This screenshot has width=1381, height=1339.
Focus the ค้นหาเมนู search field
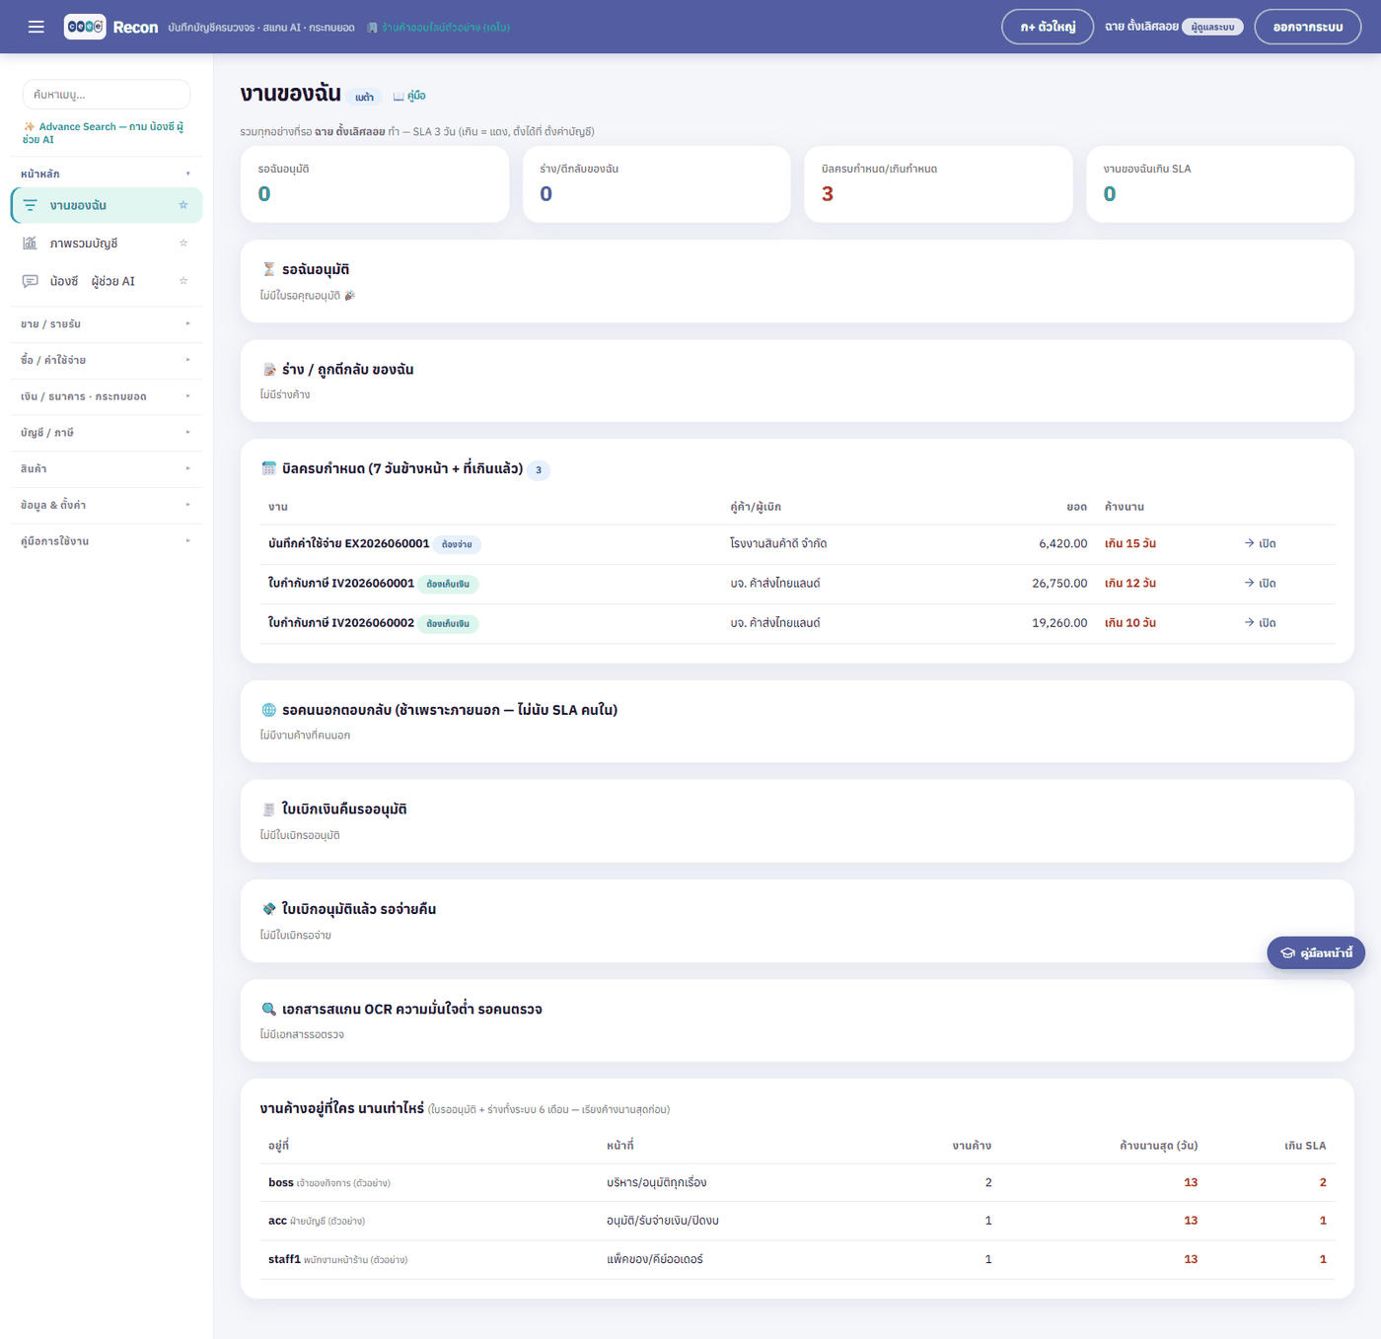tap(107, 95)
